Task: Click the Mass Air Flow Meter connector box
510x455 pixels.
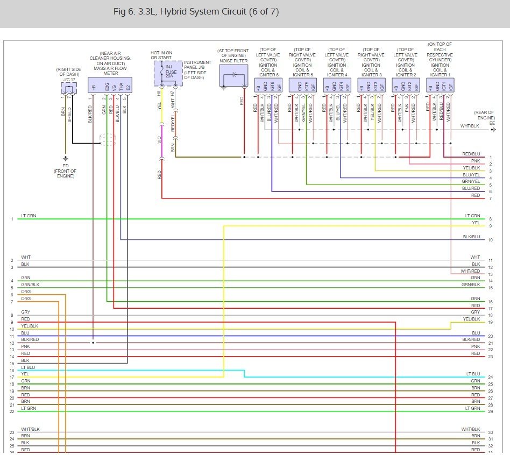Action: click(110, 86)
